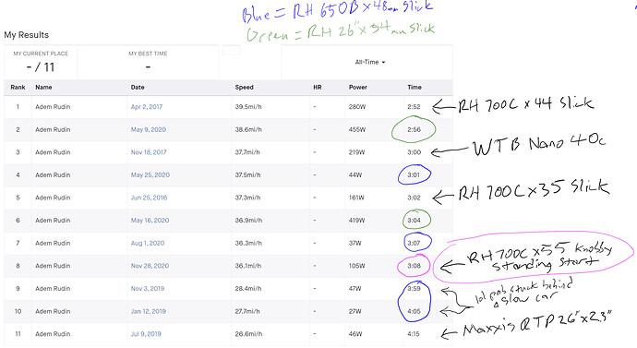This screenshot has height=348, width=637.
Task: Select the Jun 25, 2016 date link
Action: click(x=149, y=198)
